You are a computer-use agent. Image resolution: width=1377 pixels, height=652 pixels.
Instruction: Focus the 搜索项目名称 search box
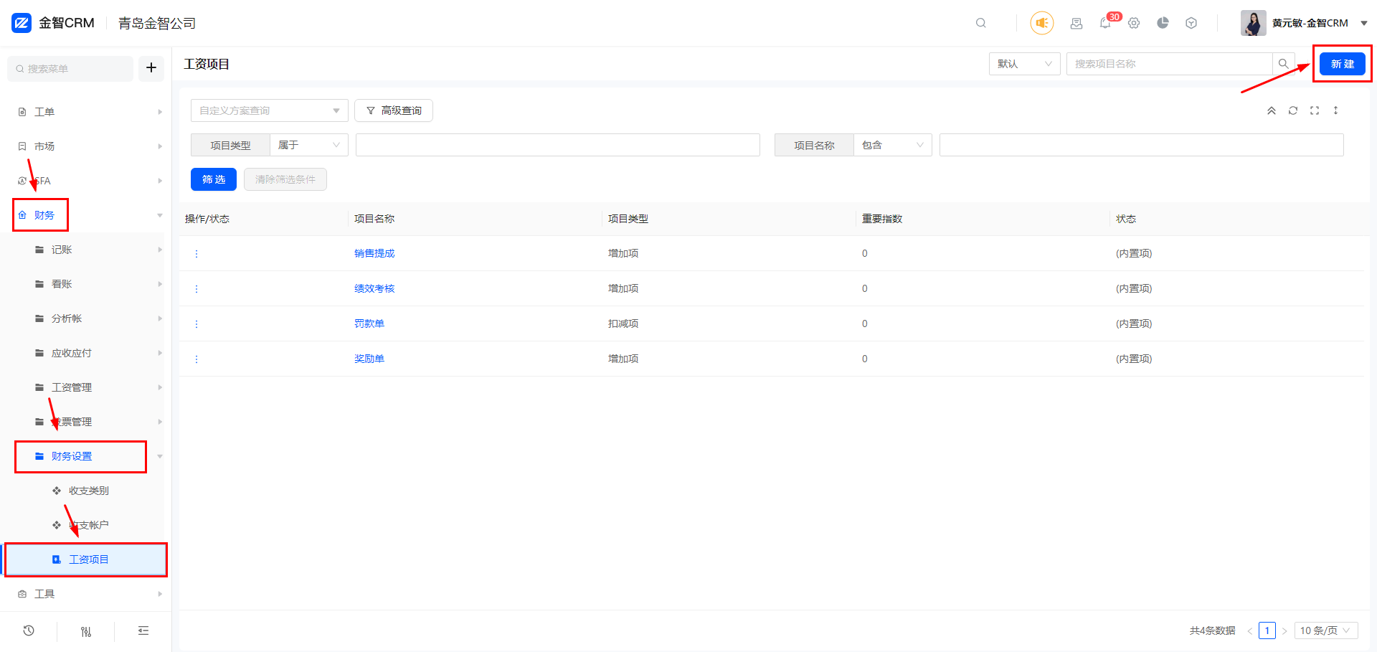click(x=1169, y=64)
